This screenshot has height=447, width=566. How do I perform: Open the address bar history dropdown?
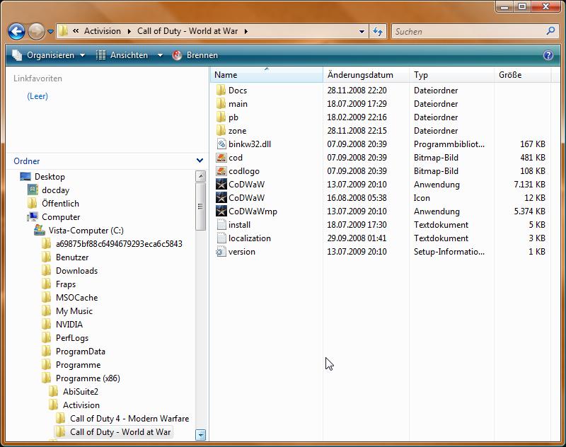click(x=362, y=32)
